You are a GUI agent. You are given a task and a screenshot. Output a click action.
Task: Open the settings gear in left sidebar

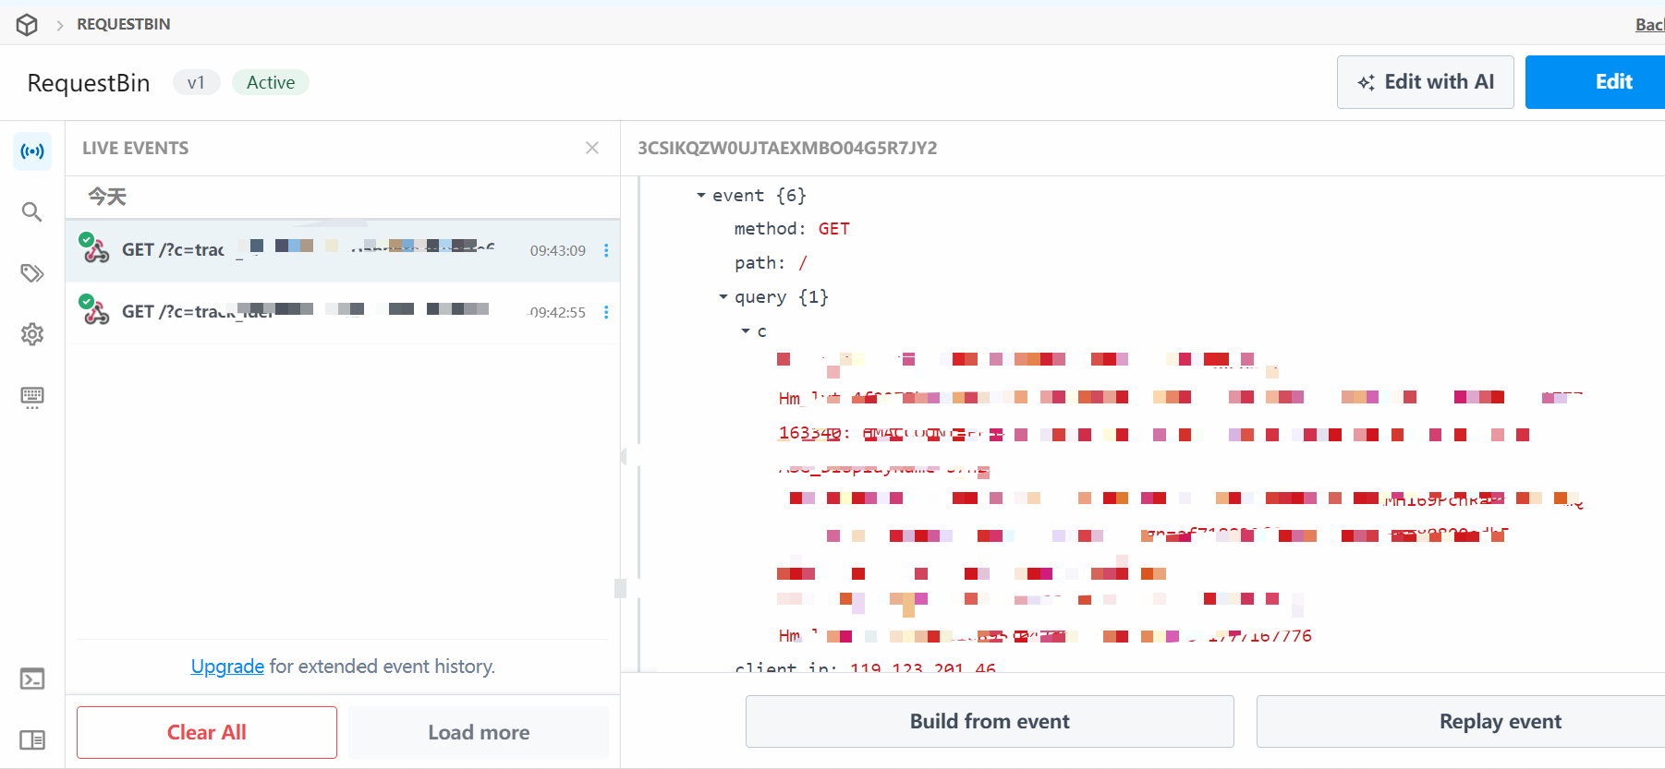32,334
